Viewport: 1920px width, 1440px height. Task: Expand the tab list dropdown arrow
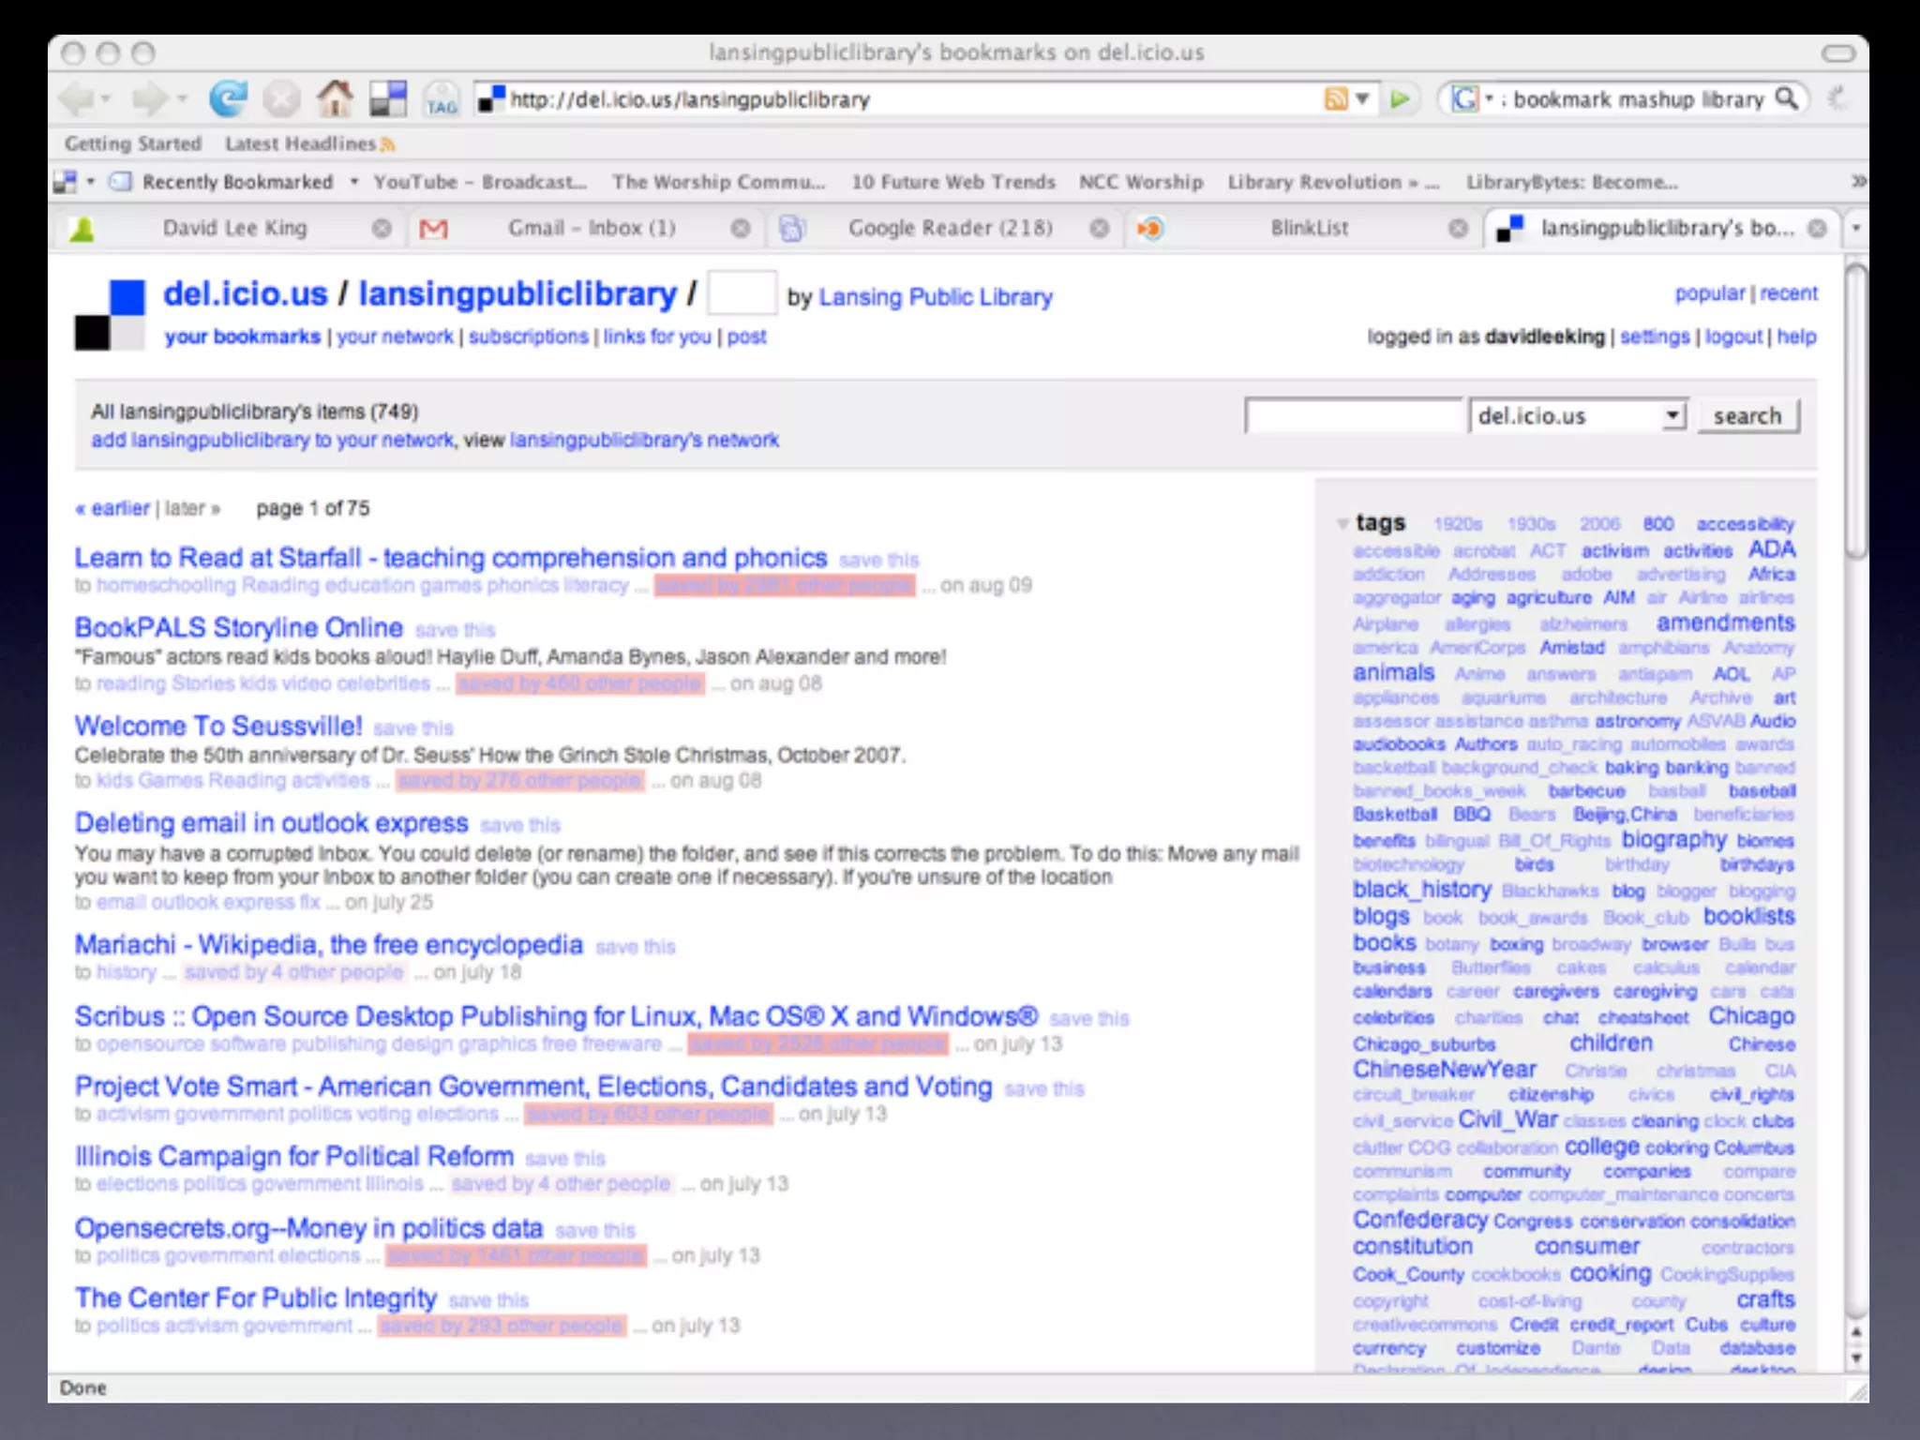(x=1855, y=228)
